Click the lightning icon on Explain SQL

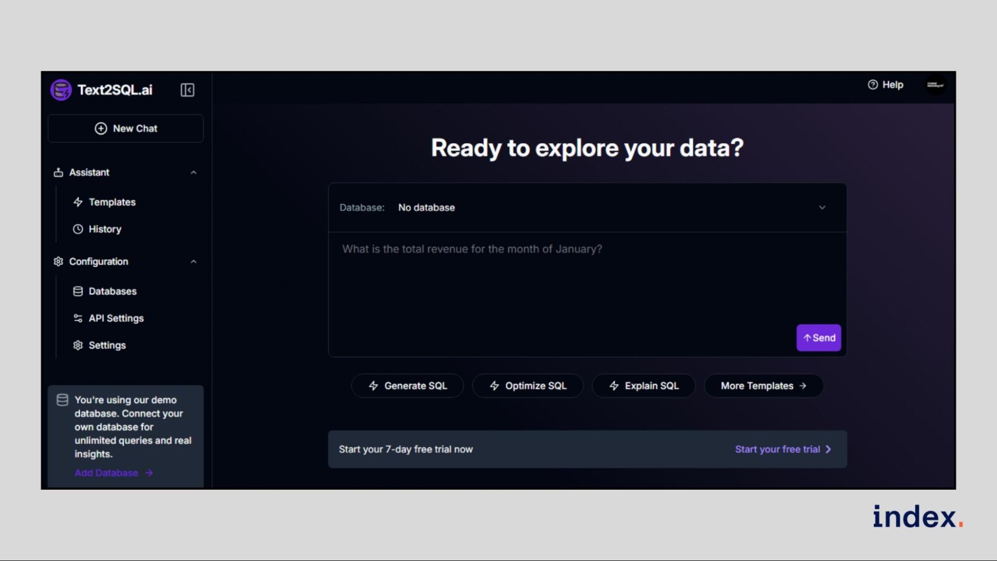614,386
